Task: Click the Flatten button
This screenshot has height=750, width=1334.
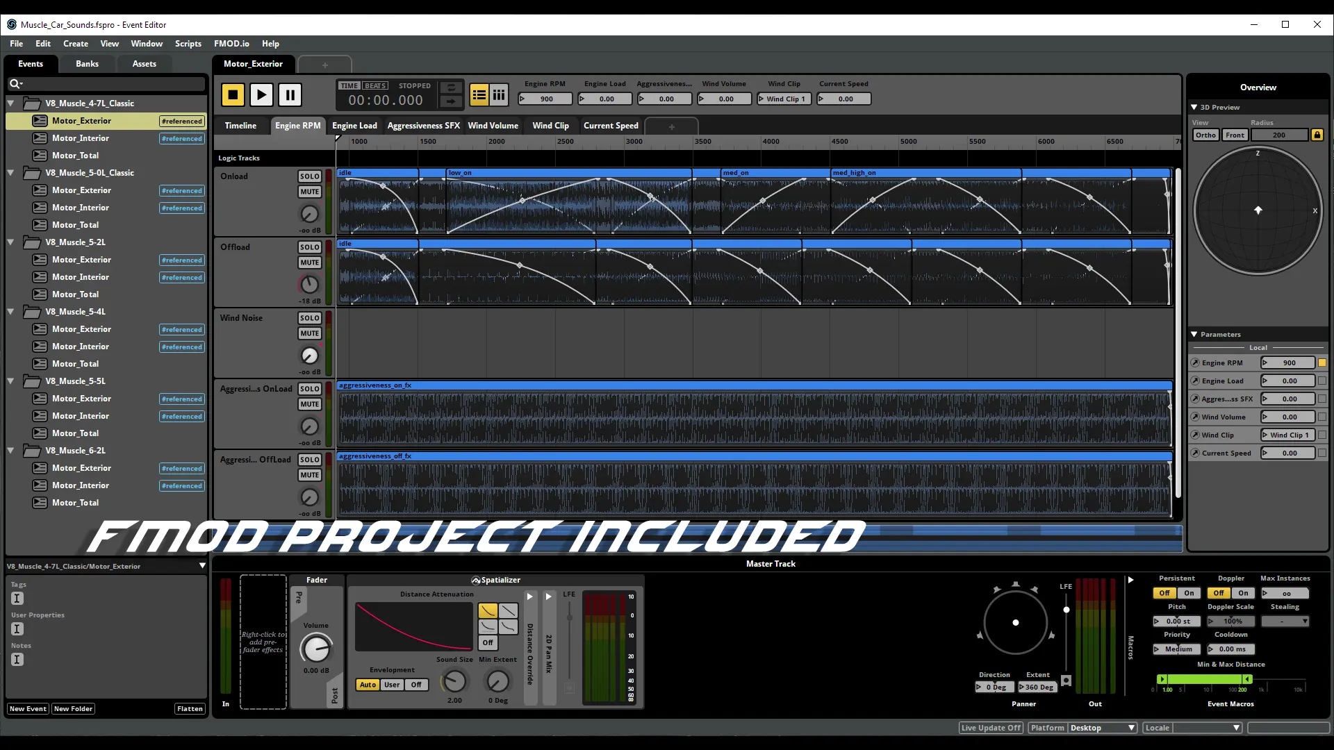Action: [190, 709]
